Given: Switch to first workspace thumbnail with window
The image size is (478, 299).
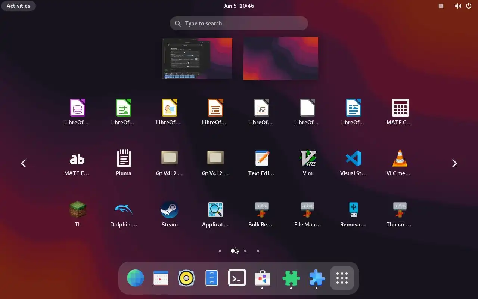Looking at the screenshot, I should pos(197,59).
